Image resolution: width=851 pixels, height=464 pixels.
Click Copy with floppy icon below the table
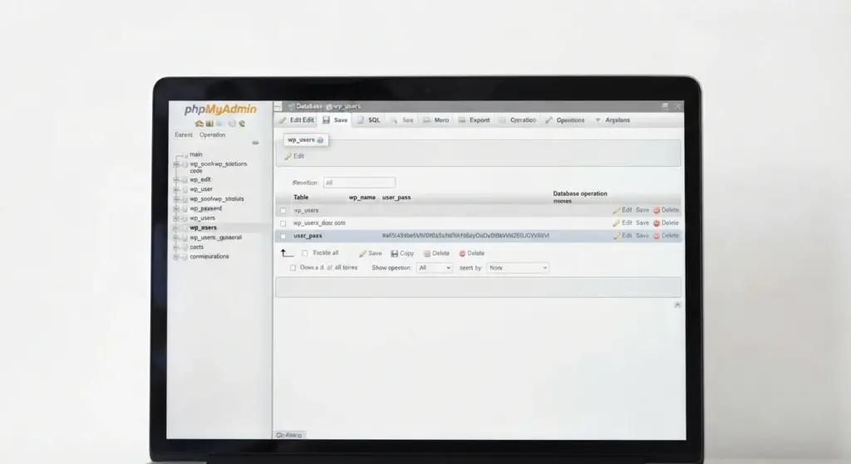[402, 253]
